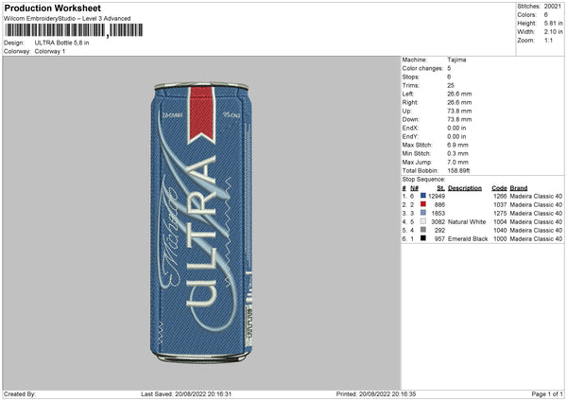Click the 'Left:' label
This screenshot has width=567, height=401.
408,94
